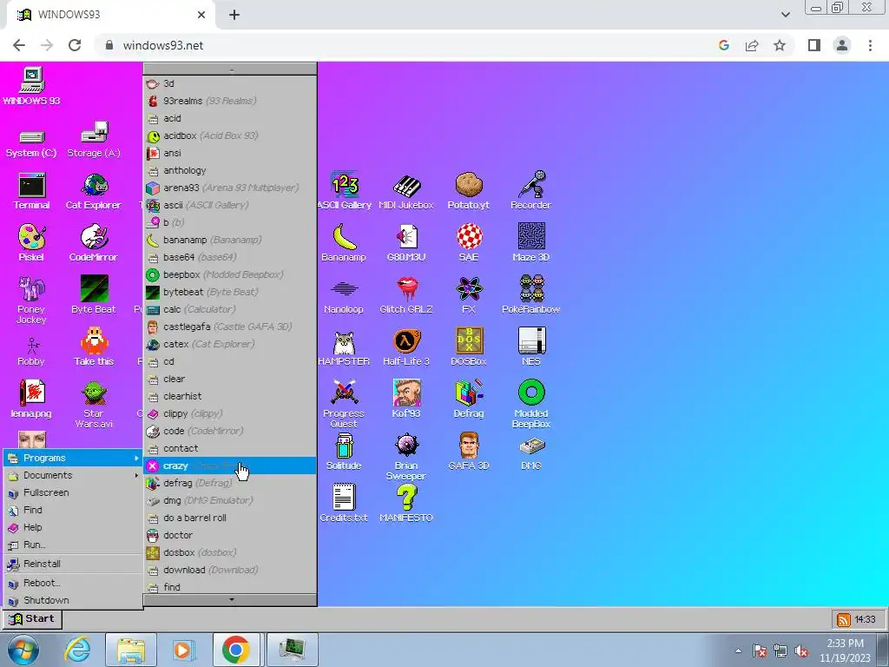Open the GAFA 3D icon
The width and height of the screenshot is (889, 667).
pyautogui.click(x=469, y=452)
